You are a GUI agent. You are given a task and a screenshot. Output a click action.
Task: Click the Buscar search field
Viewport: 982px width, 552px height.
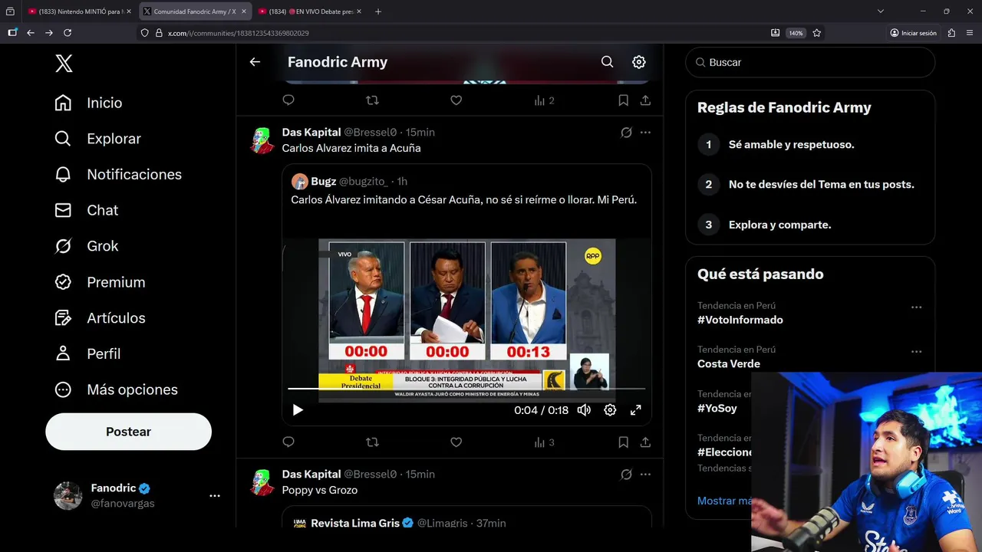810,62
